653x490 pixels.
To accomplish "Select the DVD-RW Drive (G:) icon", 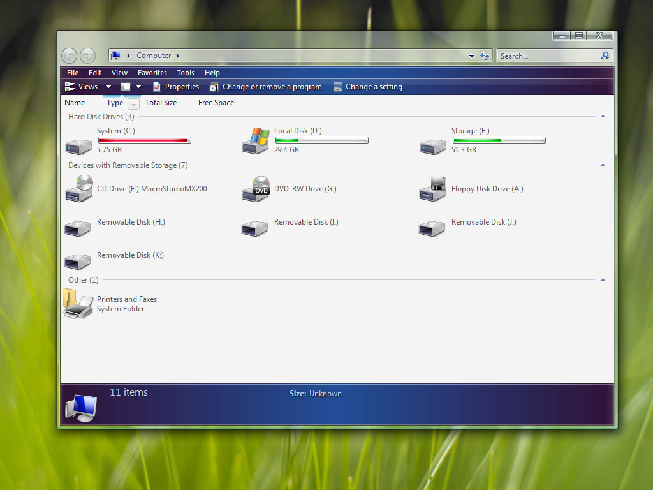I will [255, 189].
